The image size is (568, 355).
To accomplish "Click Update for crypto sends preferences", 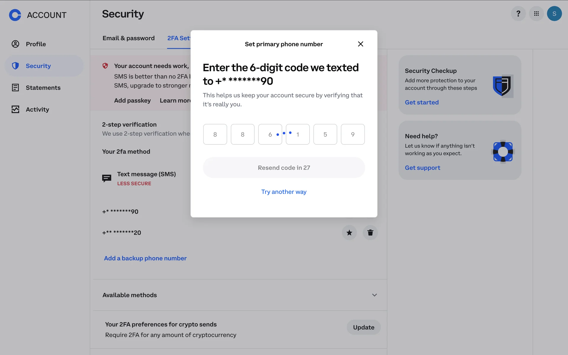I will (363, 327).
